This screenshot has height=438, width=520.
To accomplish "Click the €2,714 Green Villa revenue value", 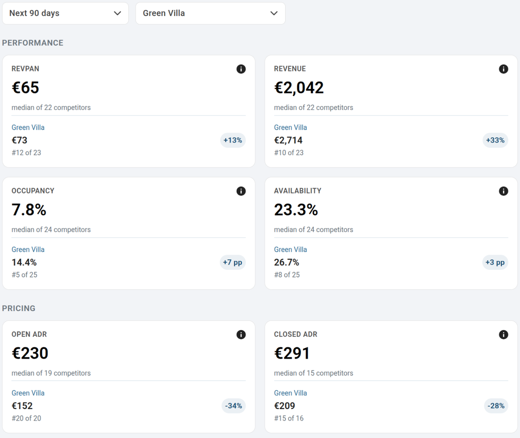I will tap(289, 141).
